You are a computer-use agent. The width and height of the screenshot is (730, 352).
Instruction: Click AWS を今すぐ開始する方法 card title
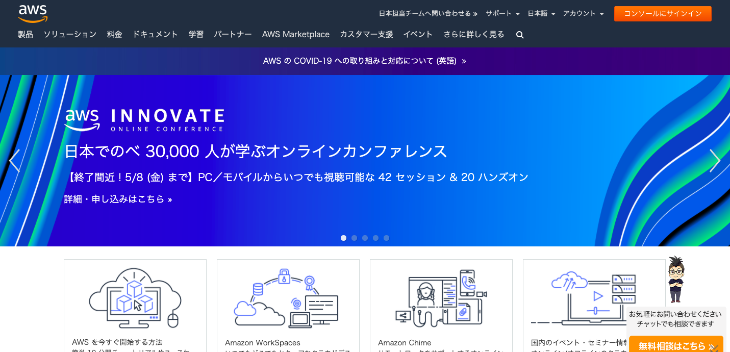pos(117,342)
